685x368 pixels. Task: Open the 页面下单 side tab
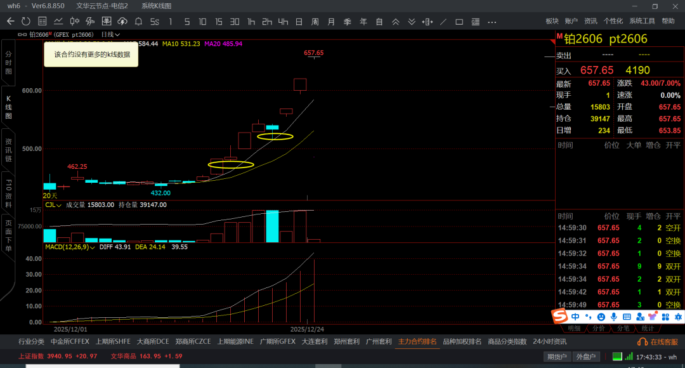8,236
